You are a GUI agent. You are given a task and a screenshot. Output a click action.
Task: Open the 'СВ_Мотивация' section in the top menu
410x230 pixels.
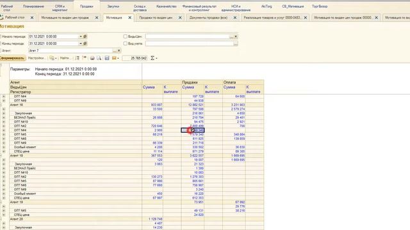pyautogui.click(x=293, y=6)
